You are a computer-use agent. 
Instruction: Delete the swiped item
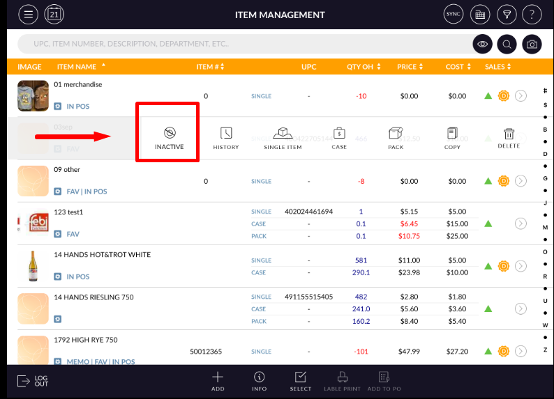pos(509,137)
